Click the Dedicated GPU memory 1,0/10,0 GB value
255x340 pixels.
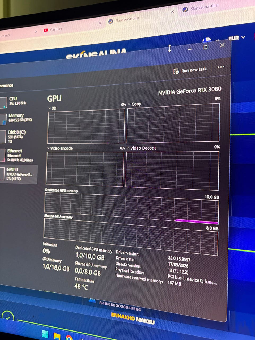90,256
